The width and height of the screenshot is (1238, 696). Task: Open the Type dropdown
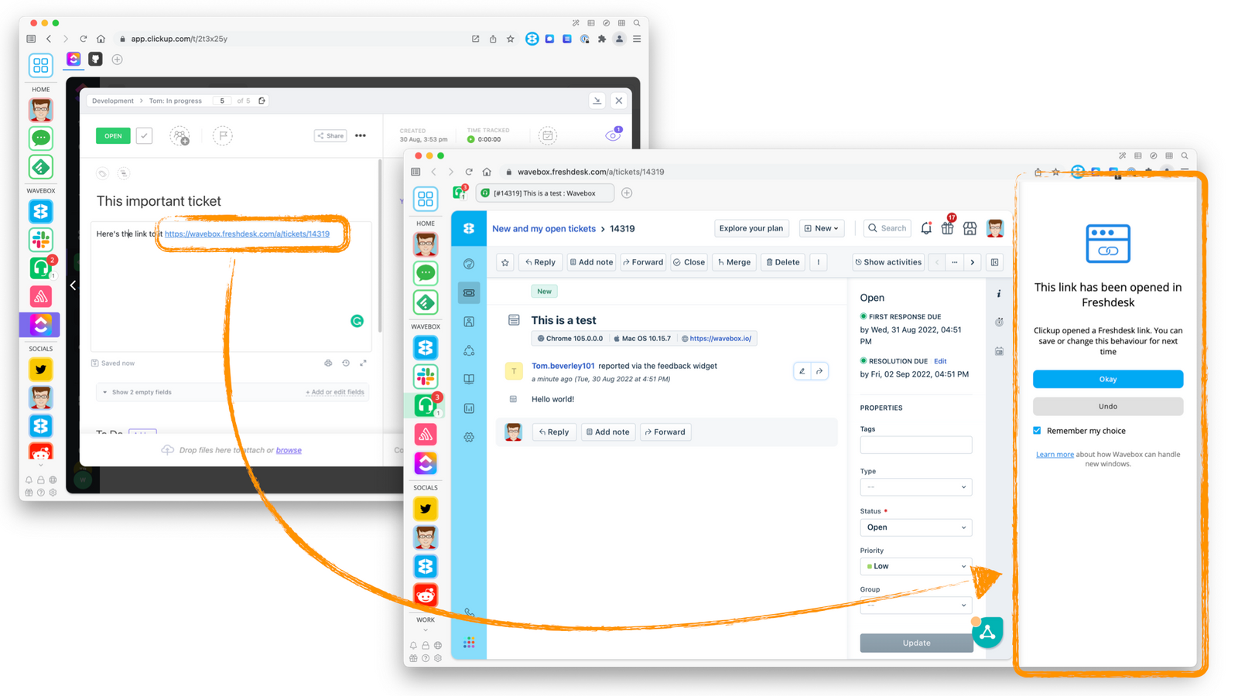coord(916,487)
